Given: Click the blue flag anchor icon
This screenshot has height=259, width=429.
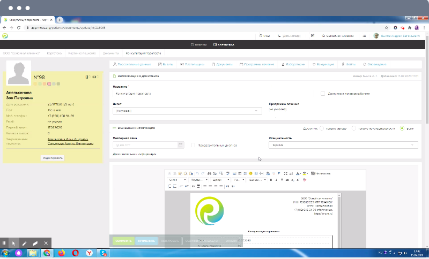Looking at the screenshot, I should [279, 173].
